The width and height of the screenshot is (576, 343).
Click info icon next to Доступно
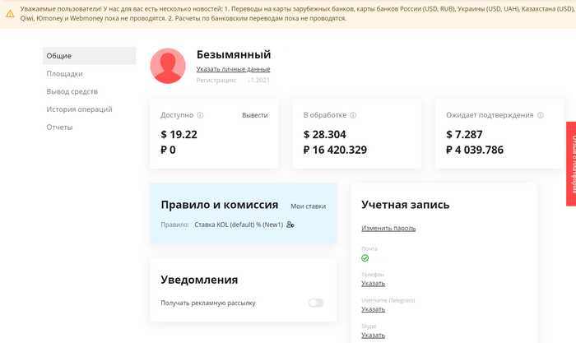(201, 115)
